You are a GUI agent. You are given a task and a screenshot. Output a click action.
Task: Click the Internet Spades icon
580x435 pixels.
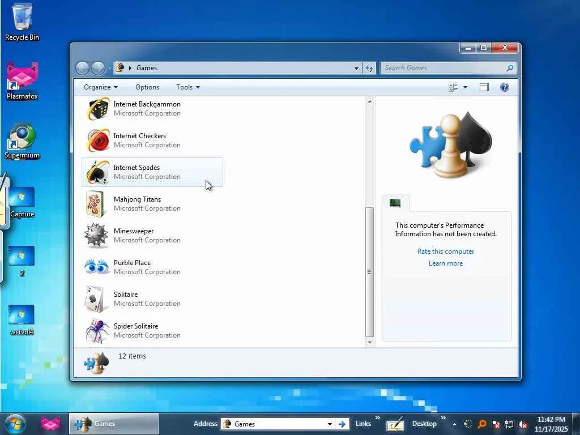coord(97,172)
